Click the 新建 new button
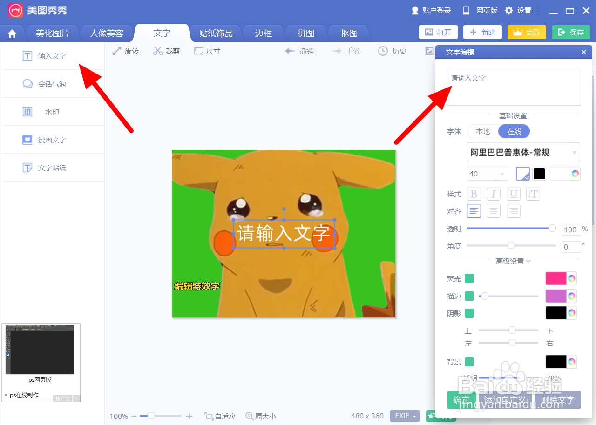 (482, 32)
